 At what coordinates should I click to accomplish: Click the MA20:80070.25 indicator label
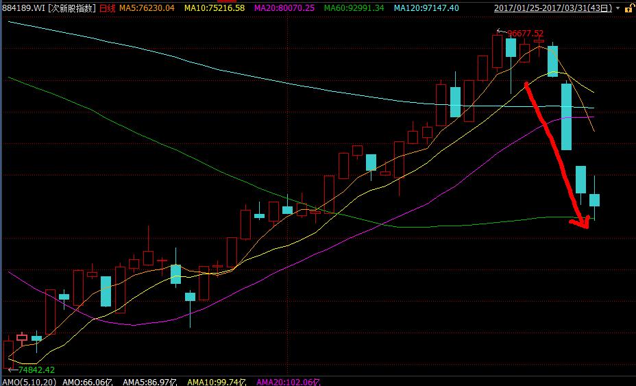284,8
